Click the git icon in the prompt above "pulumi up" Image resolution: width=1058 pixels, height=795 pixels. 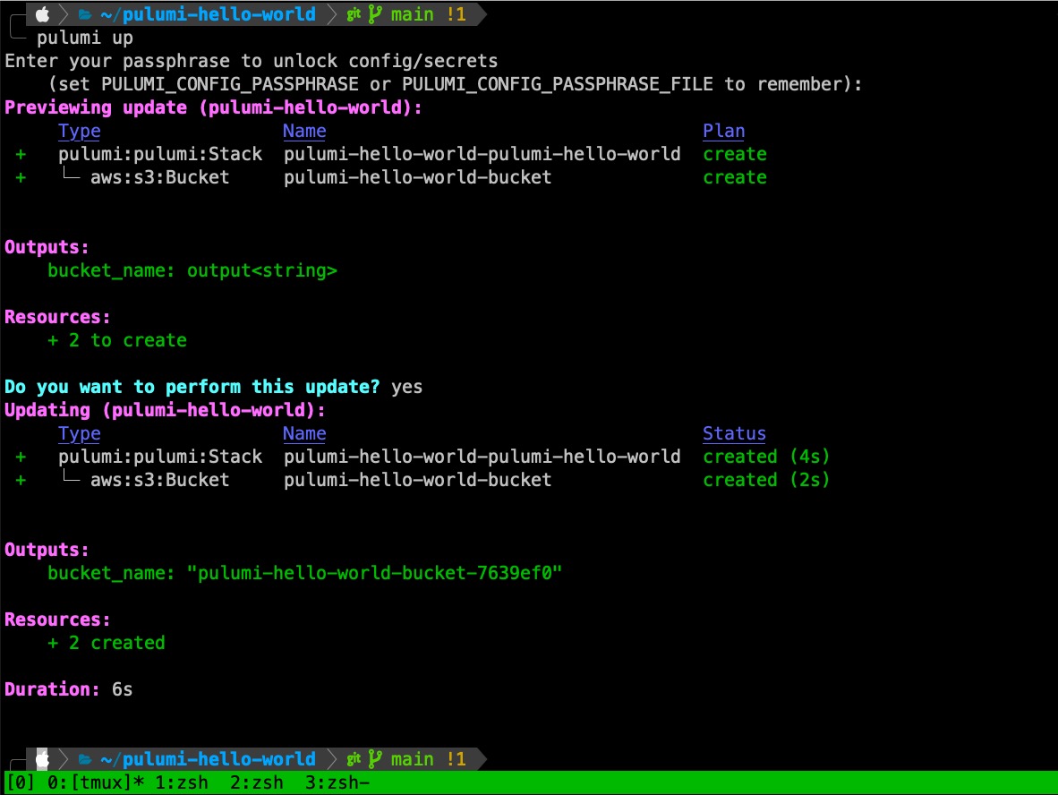coord(354,14)
